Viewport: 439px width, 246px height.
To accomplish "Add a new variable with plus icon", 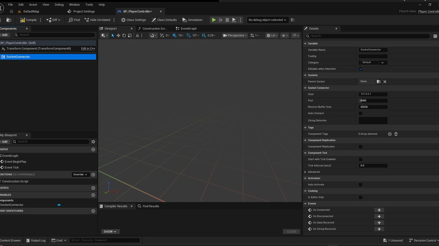I will pos(93,195).
